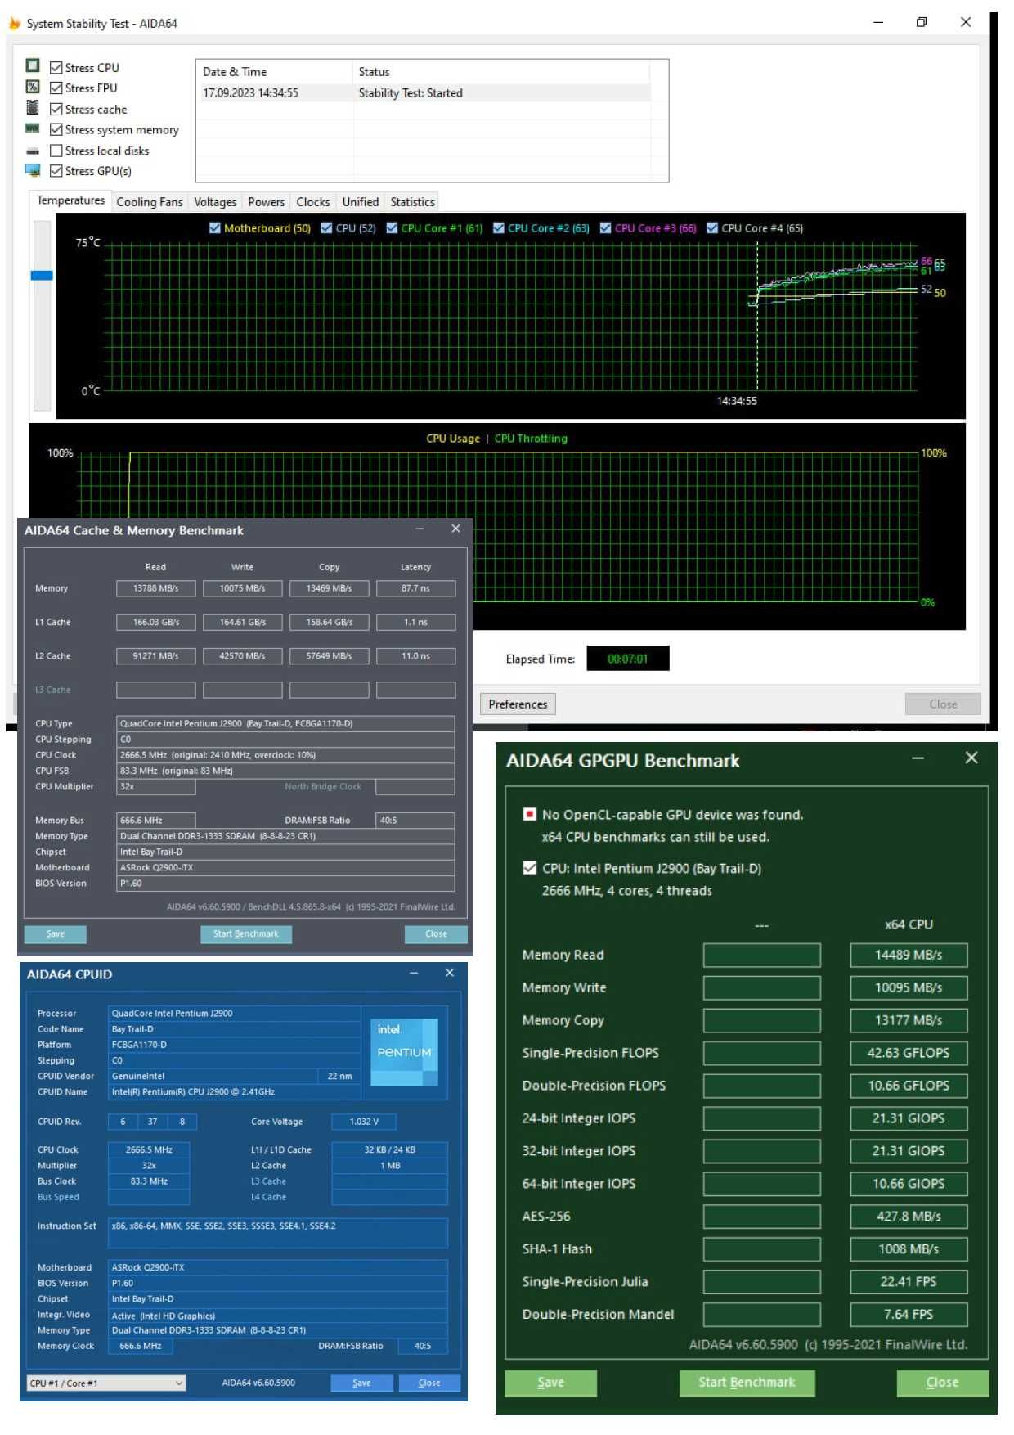
Task: Disable Stress GPU(s) checkbox
Action: tap(56, 171)
